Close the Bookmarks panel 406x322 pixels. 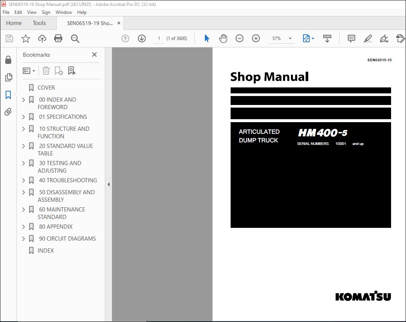(94, 55)
